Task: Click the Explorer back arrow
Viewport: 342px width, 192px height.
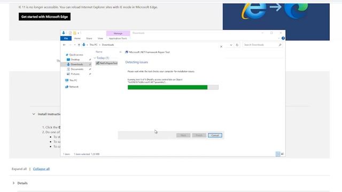Action: [x=64, y=45]
